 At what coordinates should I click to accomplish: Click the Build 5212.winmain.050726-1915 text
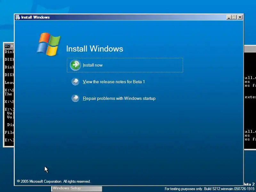[229, 189]
